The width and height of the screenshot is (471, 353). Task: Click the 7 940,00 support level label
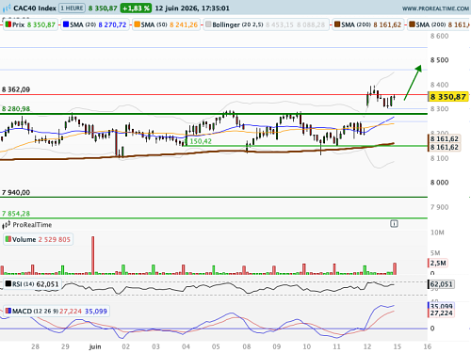[x=16, y=192]
